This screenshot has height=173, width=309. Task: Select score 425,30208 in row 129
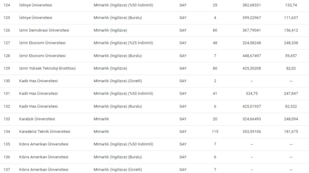tap(252, 68)
